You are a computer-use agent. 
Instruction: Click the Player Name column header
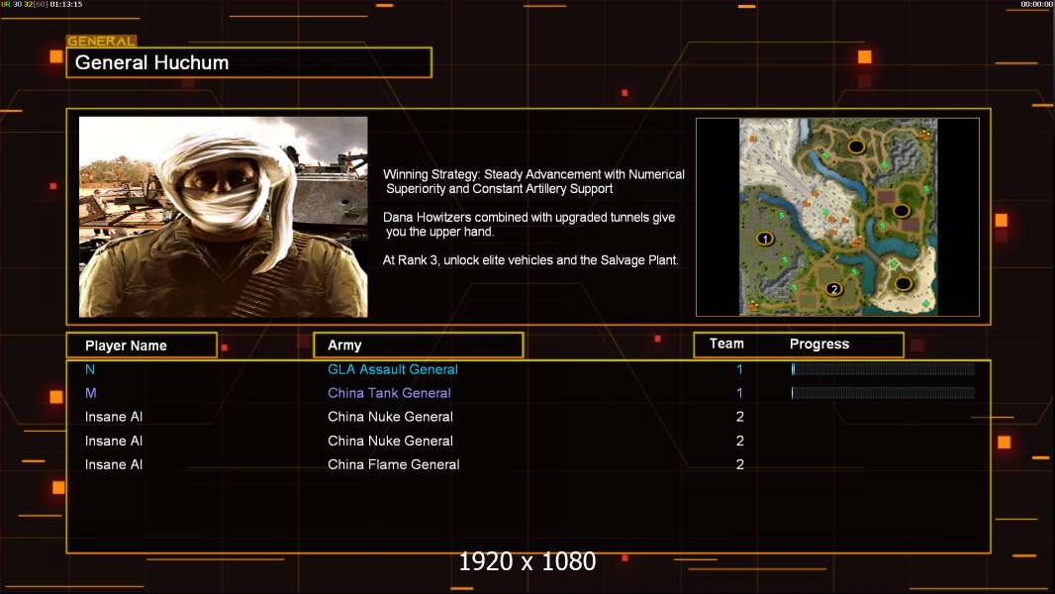[142, 346]
